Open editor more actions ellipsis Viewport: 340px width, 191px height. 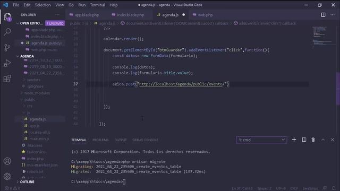click(x=333, y=15)
